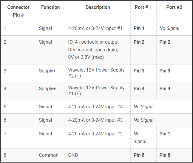This screenshot has height=163, width=193.
Task: Click the Description column header
Action: 98,7
